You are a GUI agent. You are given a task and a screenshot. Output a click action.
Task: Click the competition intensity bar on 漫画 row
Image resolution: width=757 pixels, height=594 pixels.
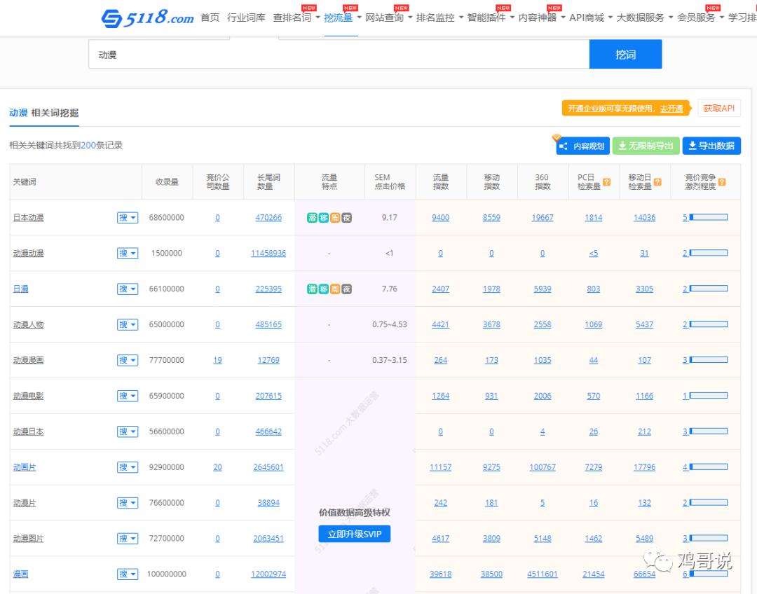[710, 574]
